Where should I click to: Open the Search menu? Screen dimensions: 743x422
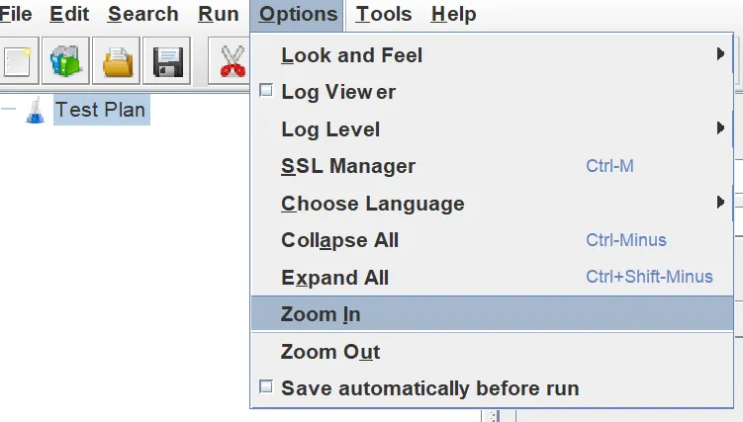(142, 15)
